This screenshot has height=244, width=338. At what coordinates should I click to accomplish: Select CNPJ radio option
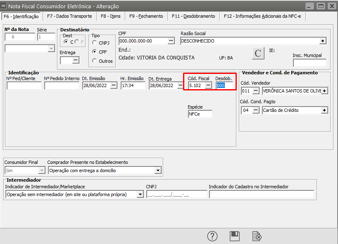tap(95, 43)
